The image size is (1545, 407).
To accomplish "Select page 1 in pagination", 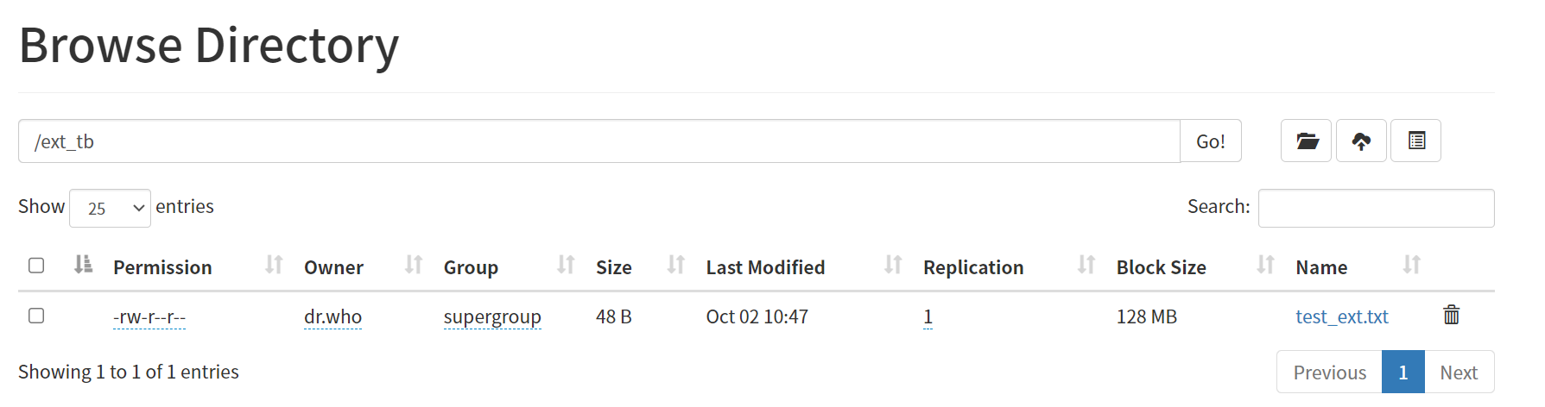I will coord(1403,372).
